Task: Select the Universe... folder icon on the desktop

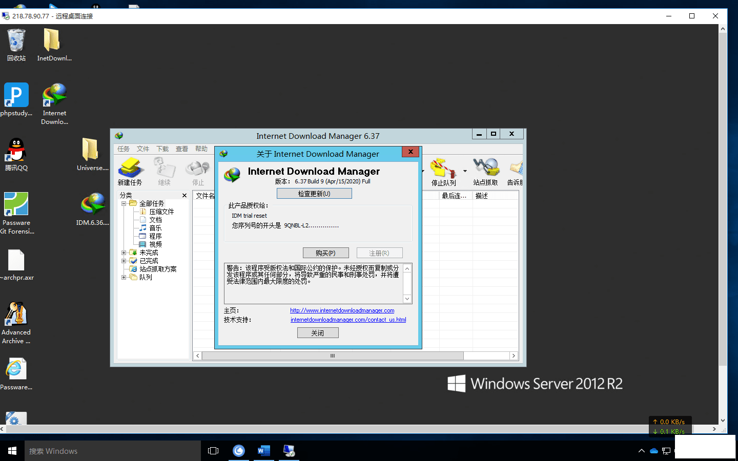Action: pos(92,154)
